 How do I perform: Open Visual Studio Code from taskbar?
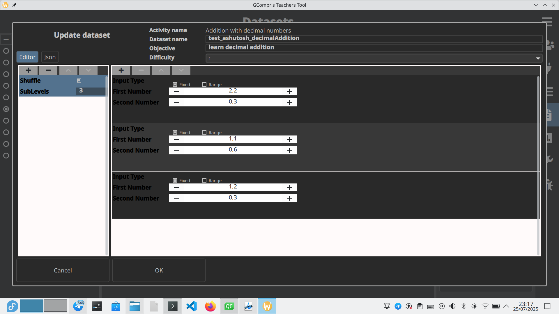coord(192,306)
